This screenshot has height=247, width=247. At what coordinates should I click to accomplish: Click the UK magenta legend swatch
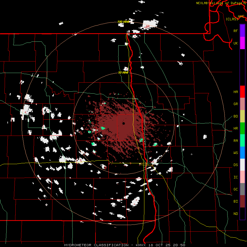(242, 43)
